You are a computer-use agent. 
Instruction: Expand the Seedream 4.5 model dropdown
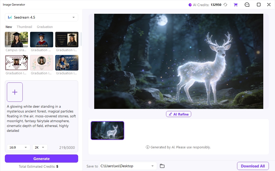42,17
